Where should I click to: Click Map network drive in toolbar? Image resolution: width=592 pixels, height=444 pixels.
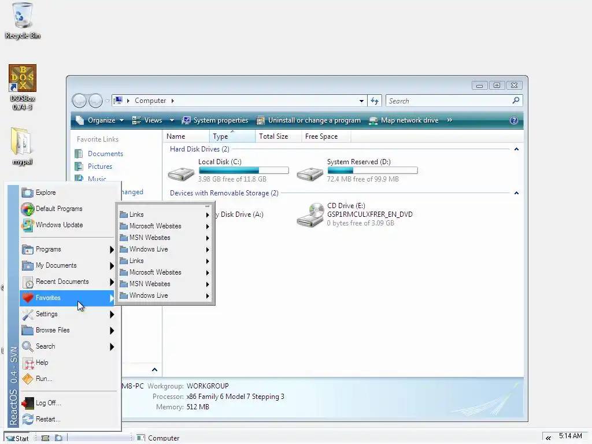click(x=404, y=120)
